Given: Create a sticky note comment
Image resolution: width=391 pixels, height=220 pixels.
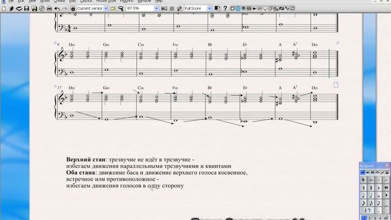Looking at the screenshot, I should pos(113,9).
